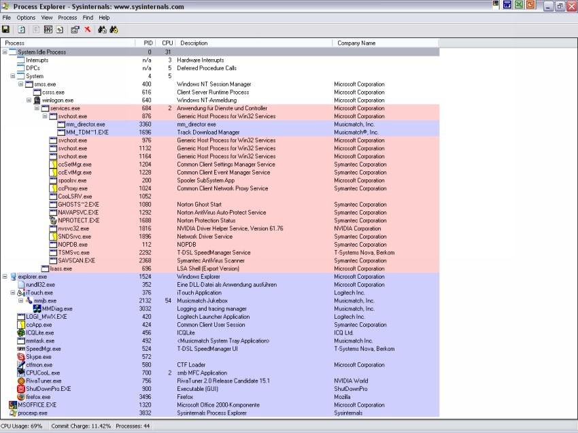This screenshot has width=578, height=433.
Task: Click the Save toolbar icon
Action: point(6,29)
